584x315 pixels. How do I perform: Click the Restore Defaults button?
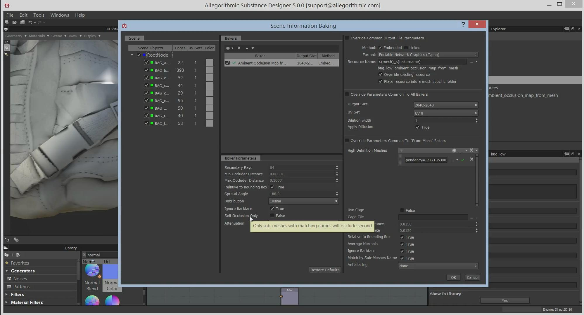tap(324, 270)
